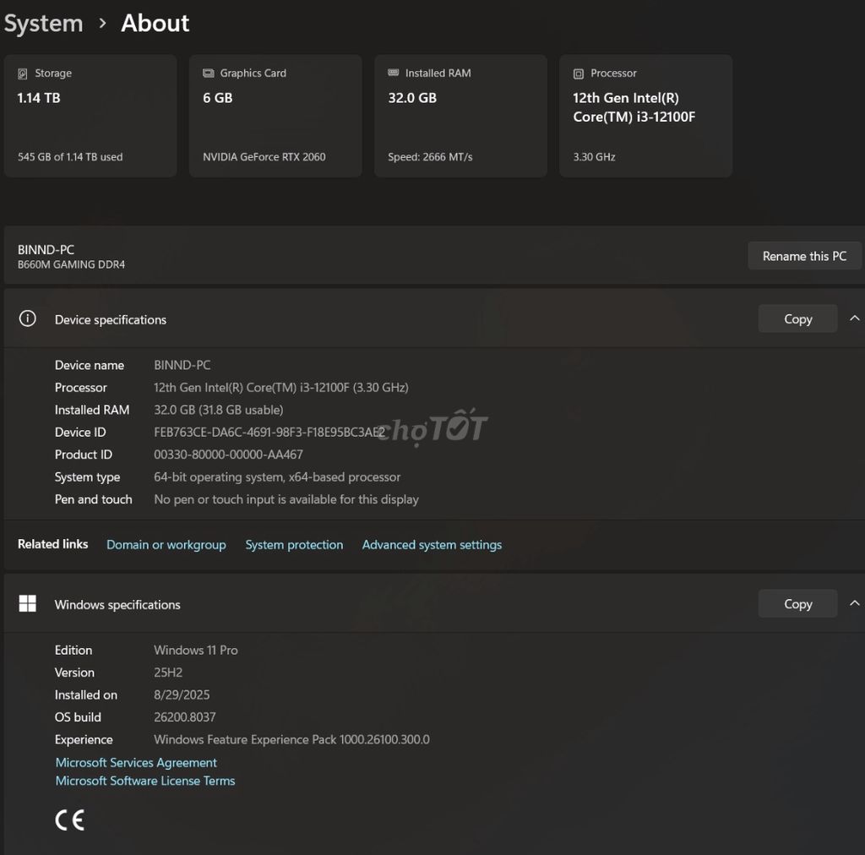This screenshot has height=855, width=865.
Task: Click the Windows logo icon
Action: (x=28, y=603)
